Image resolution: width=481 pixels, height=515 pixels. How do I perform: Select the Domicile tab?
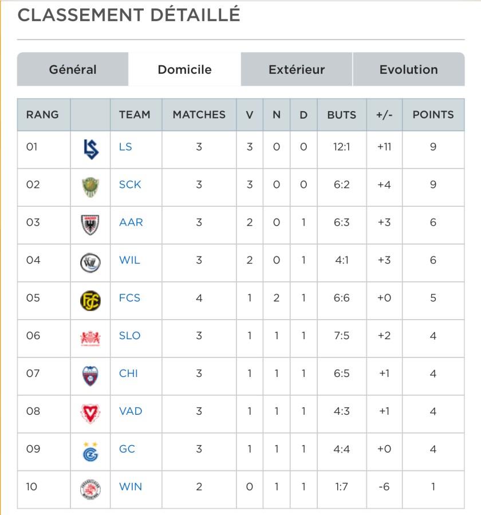coord(184,69)
